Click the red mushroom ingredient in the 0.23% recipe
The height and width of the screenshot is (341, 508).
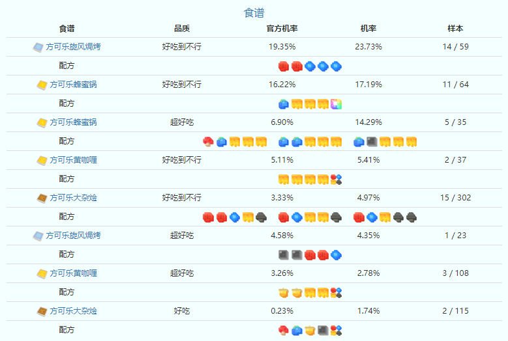pos(284,331)
